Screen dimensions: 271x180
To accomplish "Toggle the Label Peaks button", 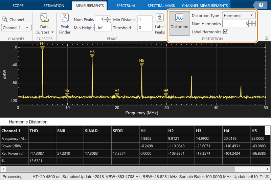I will coord(160,24).
